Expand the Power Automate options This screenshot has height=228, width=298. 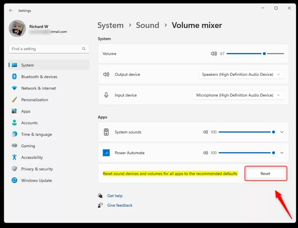tap(282, 153)
